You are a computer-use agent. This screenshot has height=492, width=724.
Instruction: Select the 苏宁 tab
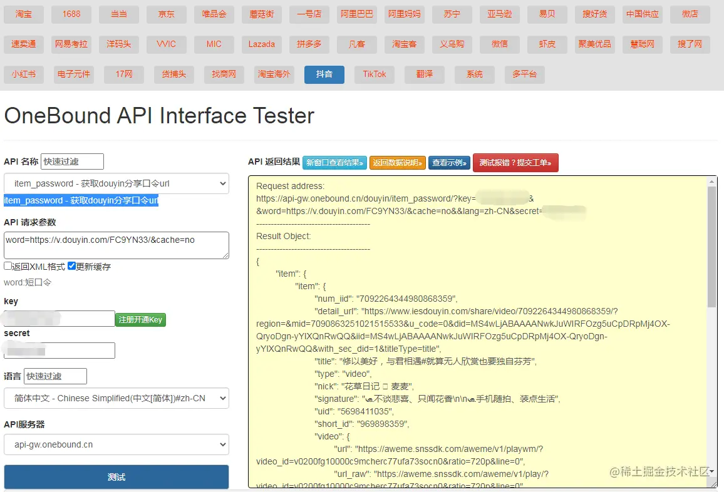pos(452,14)
